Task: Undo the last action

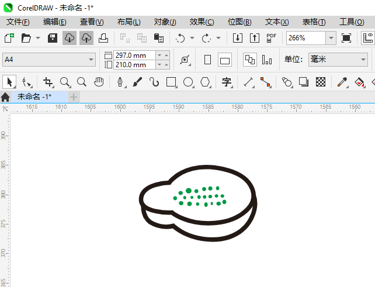Action: point(180,38)
